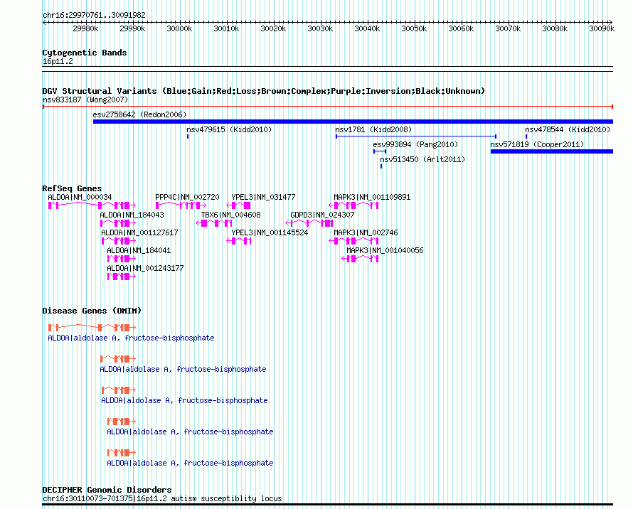Click the 30090k ruler tick label
Screen dimensions: 633x509
pos(602,28)
